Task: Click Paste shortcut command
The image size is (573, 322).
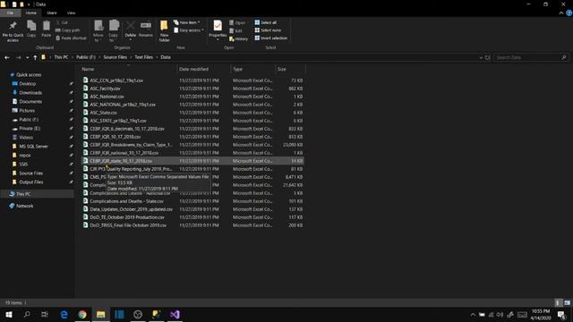Action: [x=71, y=38]
